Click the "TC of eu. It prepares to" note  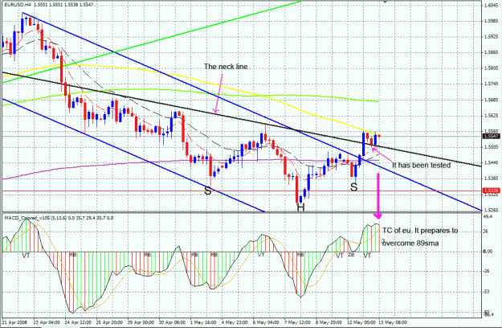coord(420,231)
